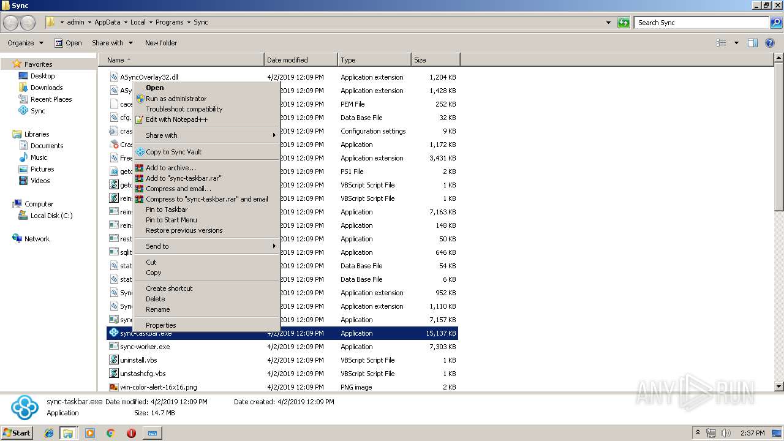The height and width of the screenshot is (441, 784).
Task: Click the admin breadcrumb segment
Action: click(x=75, y=23)
